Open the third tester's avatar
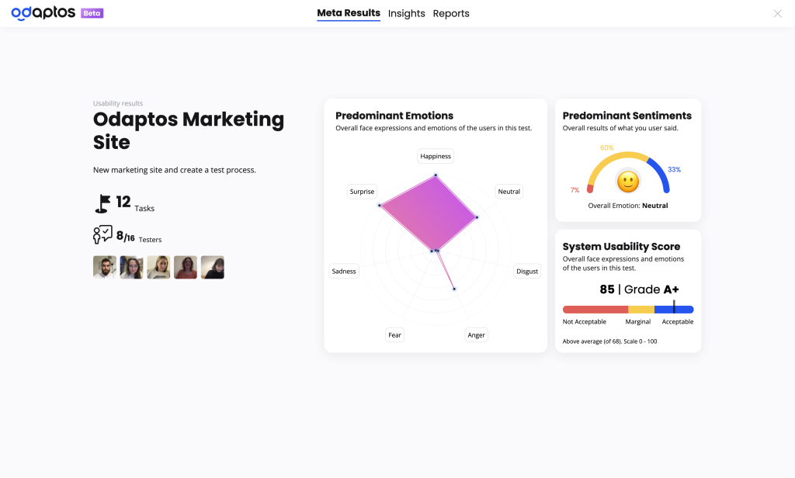 pos(158,267)
